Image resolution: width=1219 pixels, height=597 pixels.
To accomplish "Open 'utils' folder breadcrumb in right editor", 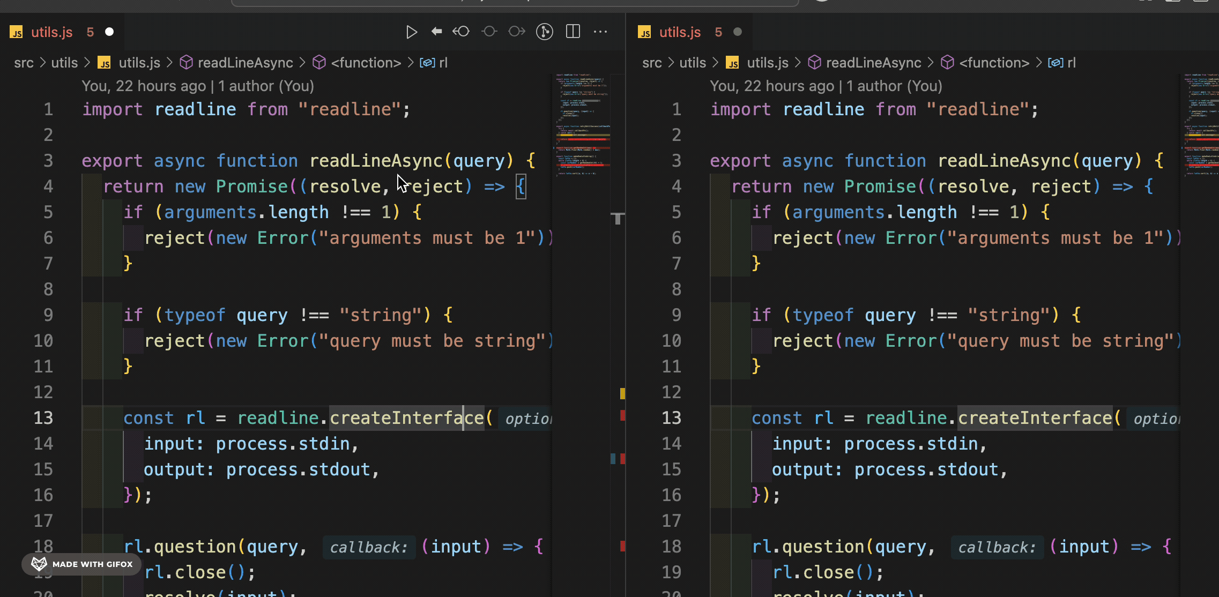I will point(693,63).
